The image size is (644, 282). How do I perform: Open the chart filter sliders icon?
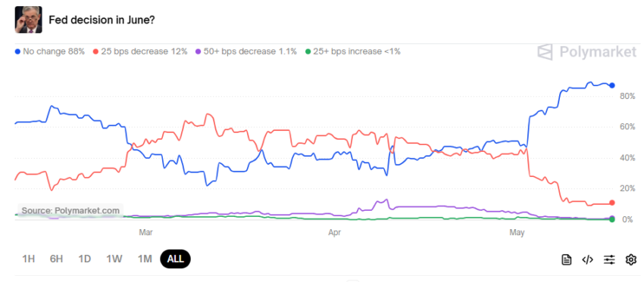point(609,259)
